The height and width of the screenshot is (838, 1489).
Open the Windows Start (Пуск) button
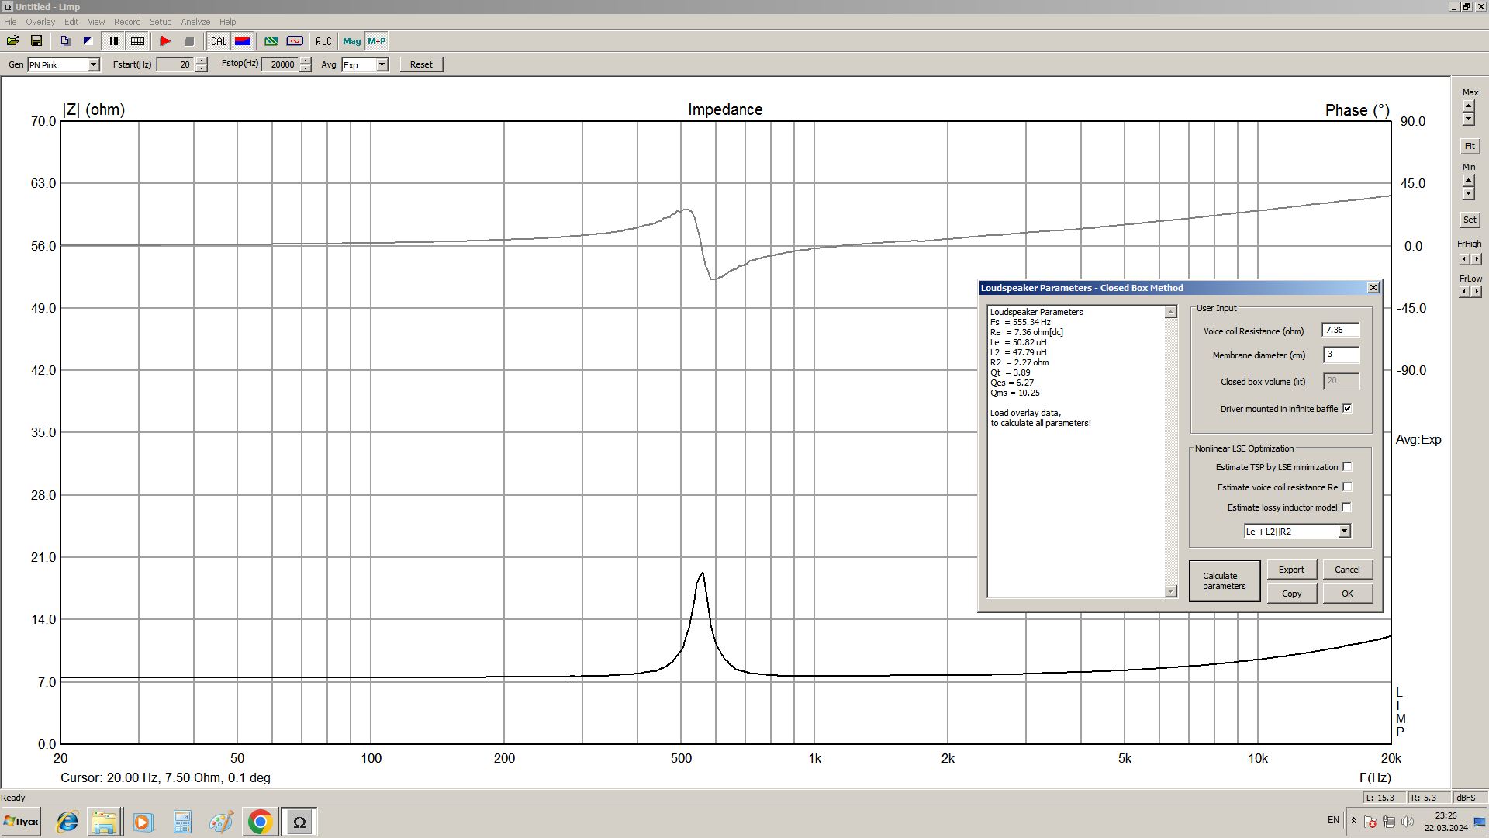21,822
